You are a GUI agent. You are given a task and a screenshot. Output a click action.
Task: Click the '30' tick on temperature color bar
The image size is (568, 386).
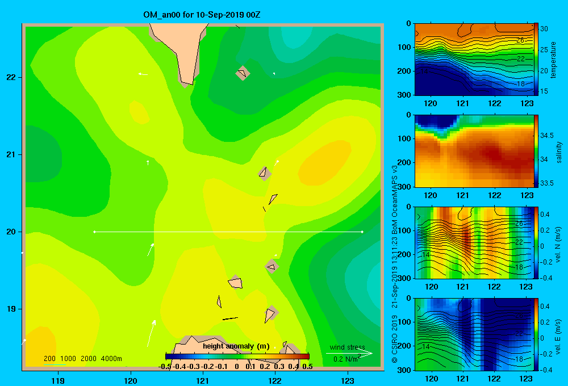[544, 29]
